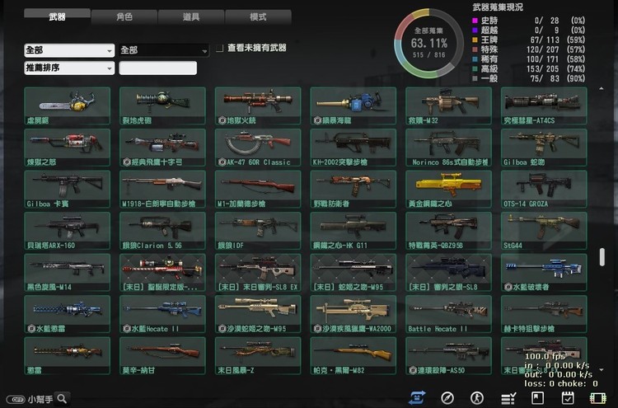Select the 鋼鐵之心-HK G11 weapon card
Image resolution: width=618 pixels, height=408 pixels.
tap(353, 231)
